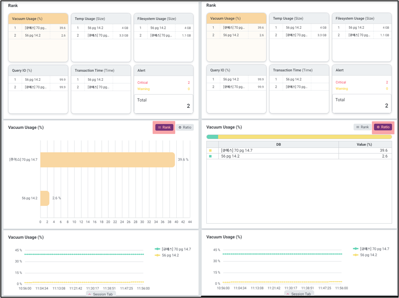Click the circle icon in the highlighted Ratio button
This screenshot has height=298, width=399.
point(378,127)
